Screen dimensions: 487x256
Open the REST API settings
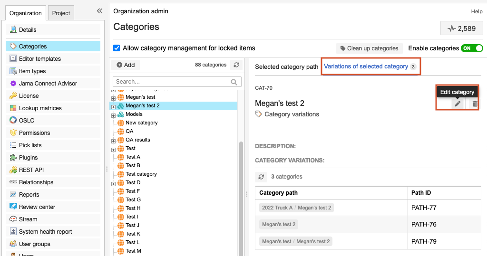coord(31,170)
